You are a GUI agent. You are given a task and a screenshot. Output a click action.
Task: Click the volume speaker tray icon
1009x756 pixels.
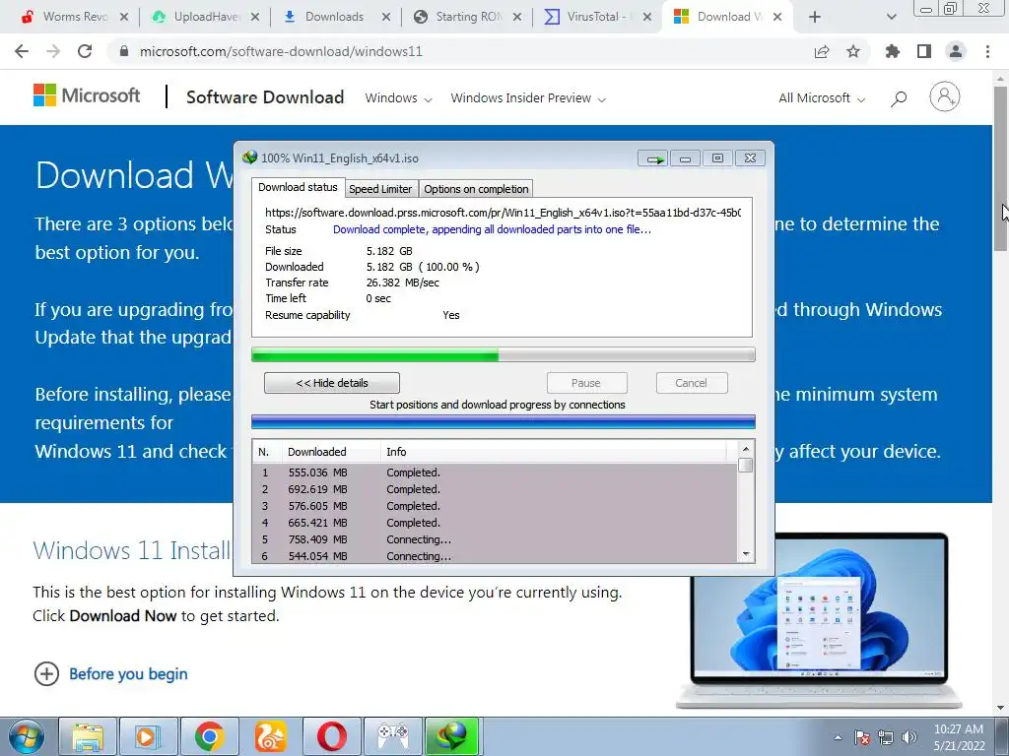tap(909, 737)
